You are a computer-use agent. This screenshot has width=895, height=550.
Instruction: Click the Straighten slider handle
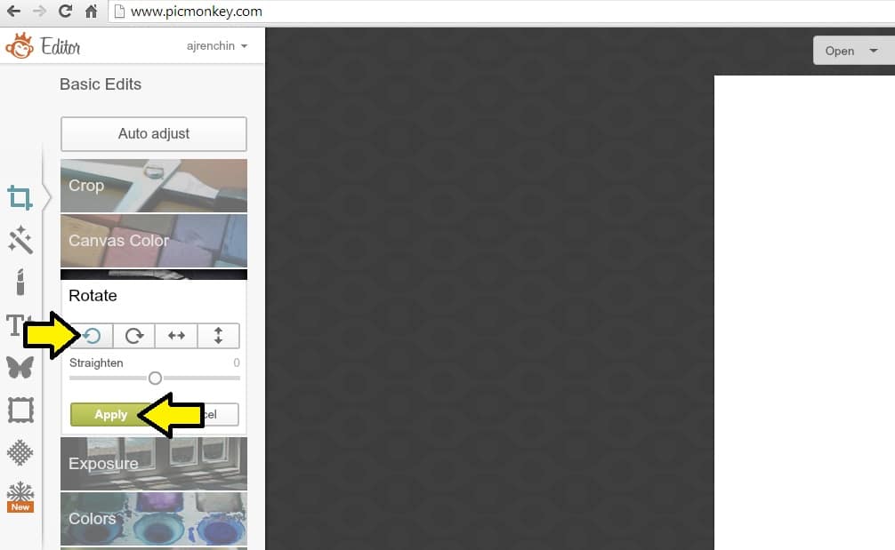(x=155, y=379)
